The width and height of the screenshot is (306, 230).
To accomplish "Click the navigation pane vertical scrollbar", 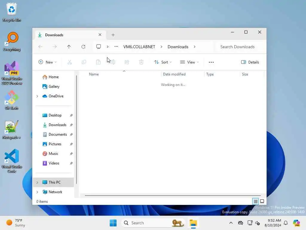I will click(76, 129).
